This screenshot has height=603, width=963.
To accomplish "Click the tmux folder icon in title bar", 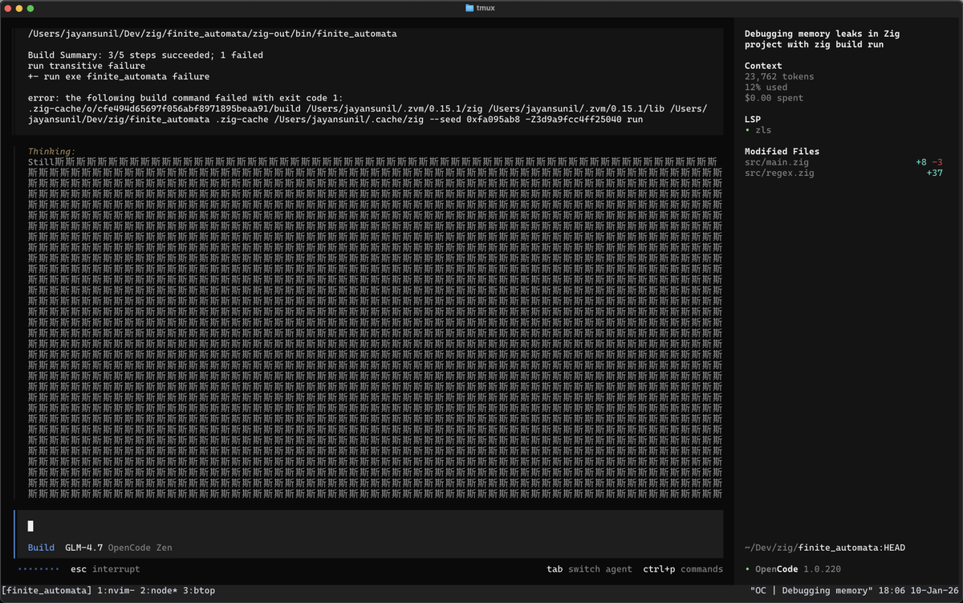I will (469, 8).
